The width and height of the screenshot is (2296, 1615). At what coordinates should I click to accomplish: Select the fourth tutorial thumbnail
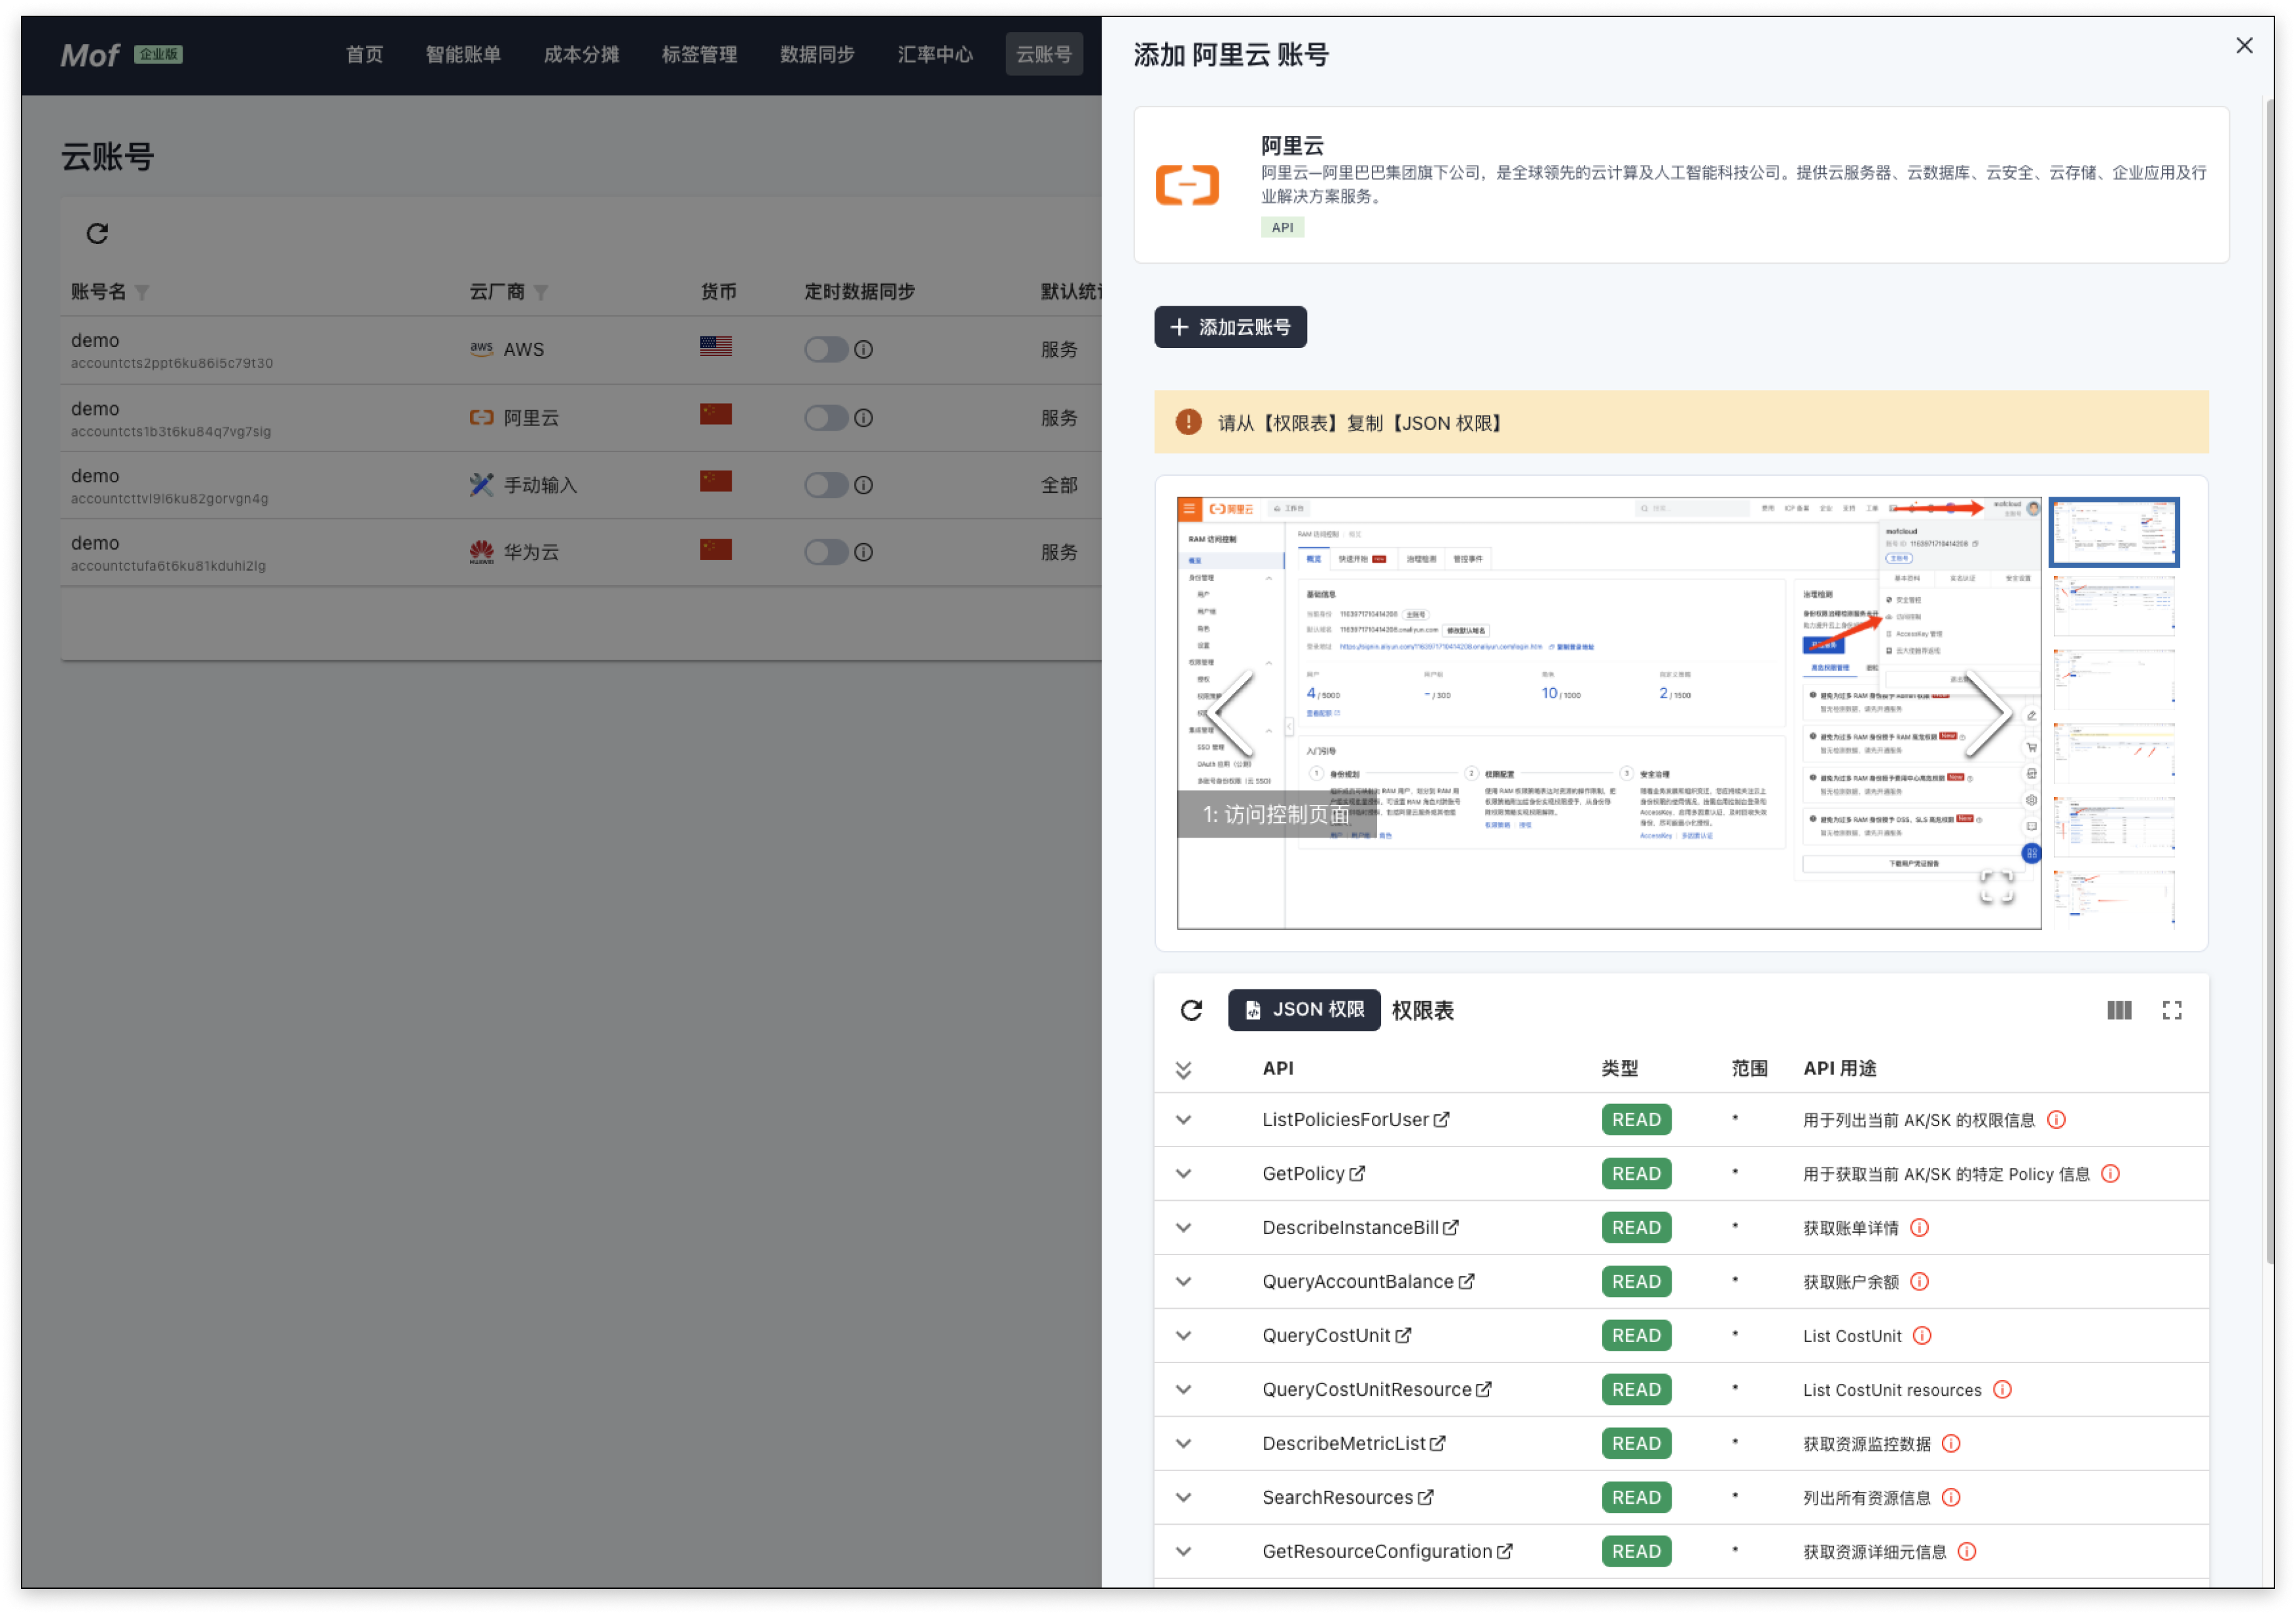2114,752
